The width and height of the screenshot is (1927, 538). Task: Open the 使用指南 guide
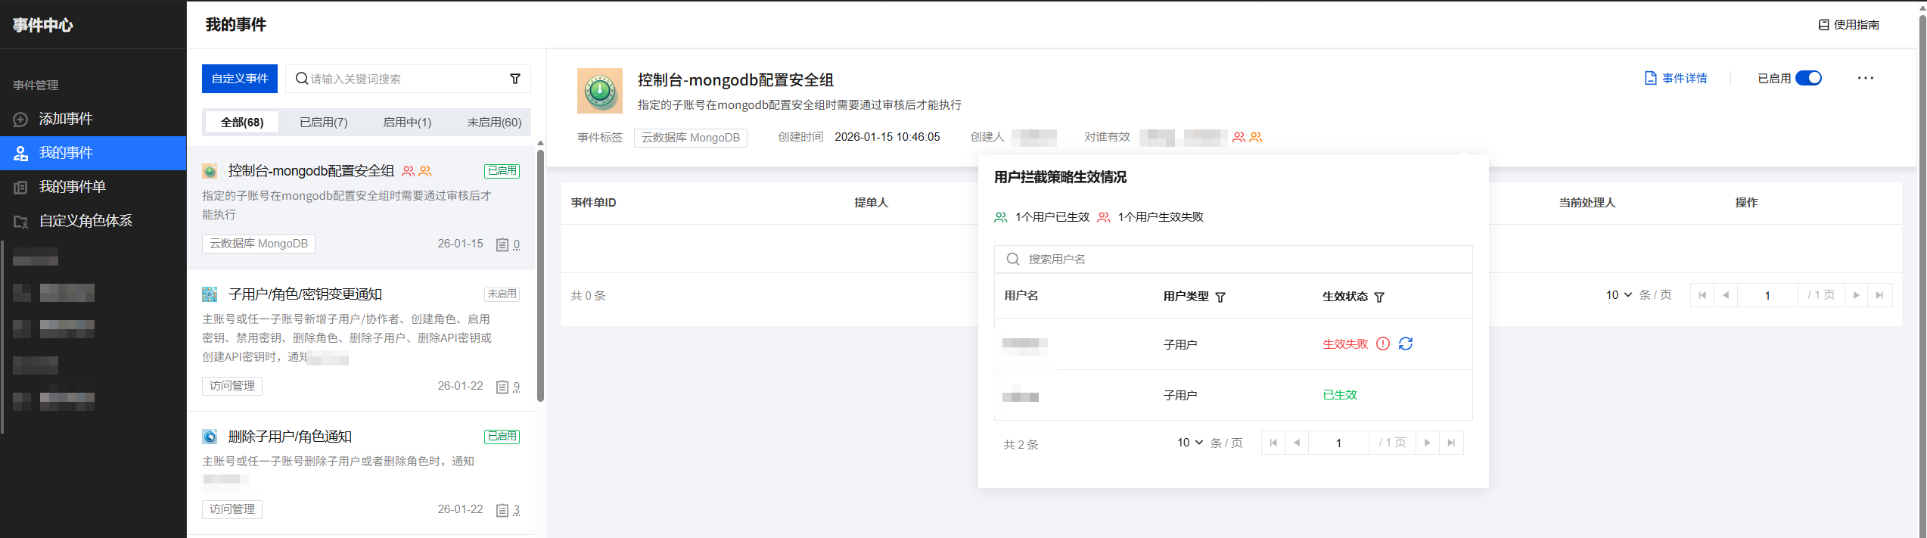click(1848, 25)
